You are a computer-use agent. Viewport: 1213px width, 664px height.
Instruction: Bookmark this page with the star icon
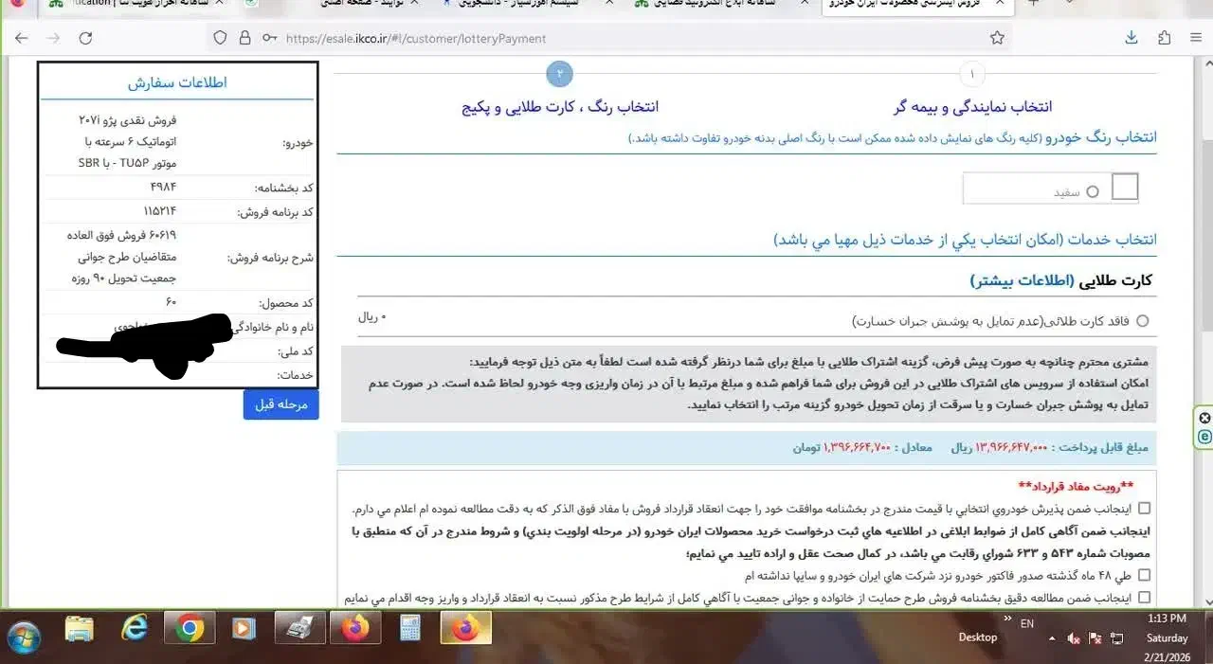click(x=997, y=38)
